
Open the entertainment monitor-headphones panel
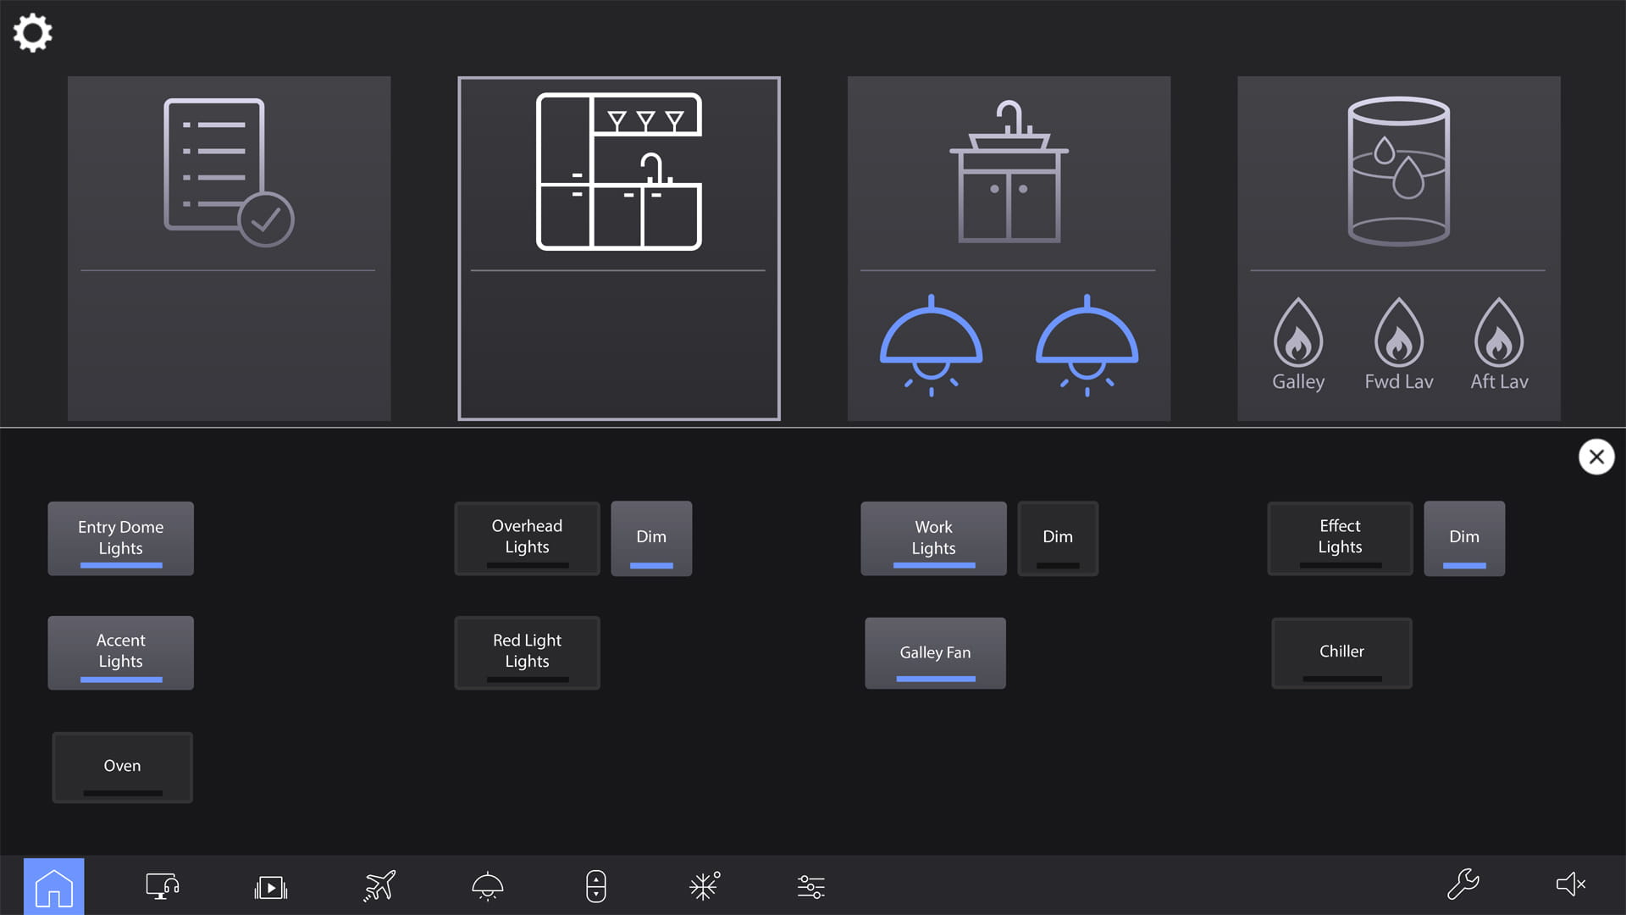161,886
